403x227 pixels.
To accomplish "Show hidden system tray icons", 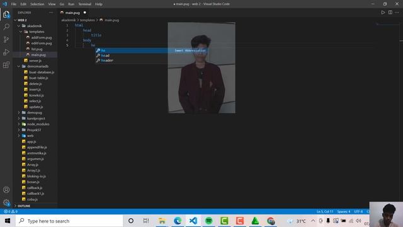I will [x=313, y=221].
